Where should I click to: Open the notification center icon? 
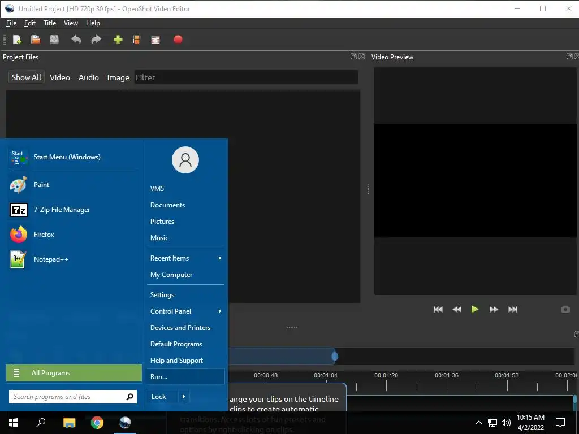coord(560,423)
